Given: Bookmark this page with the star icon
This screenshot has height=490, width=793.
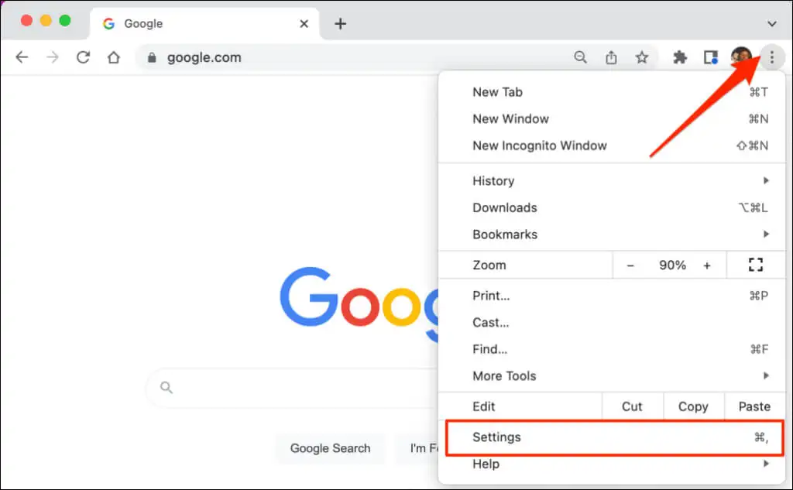Looking at the screenshot, I should click(x=642, y=57).
